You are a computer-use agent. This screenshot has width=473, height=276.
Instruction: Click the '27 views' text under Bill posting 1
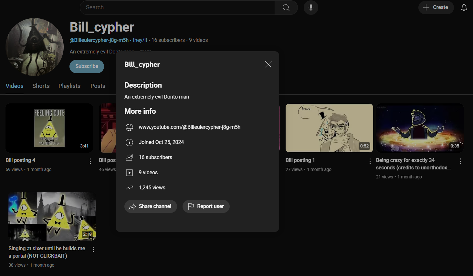[294, 170]
